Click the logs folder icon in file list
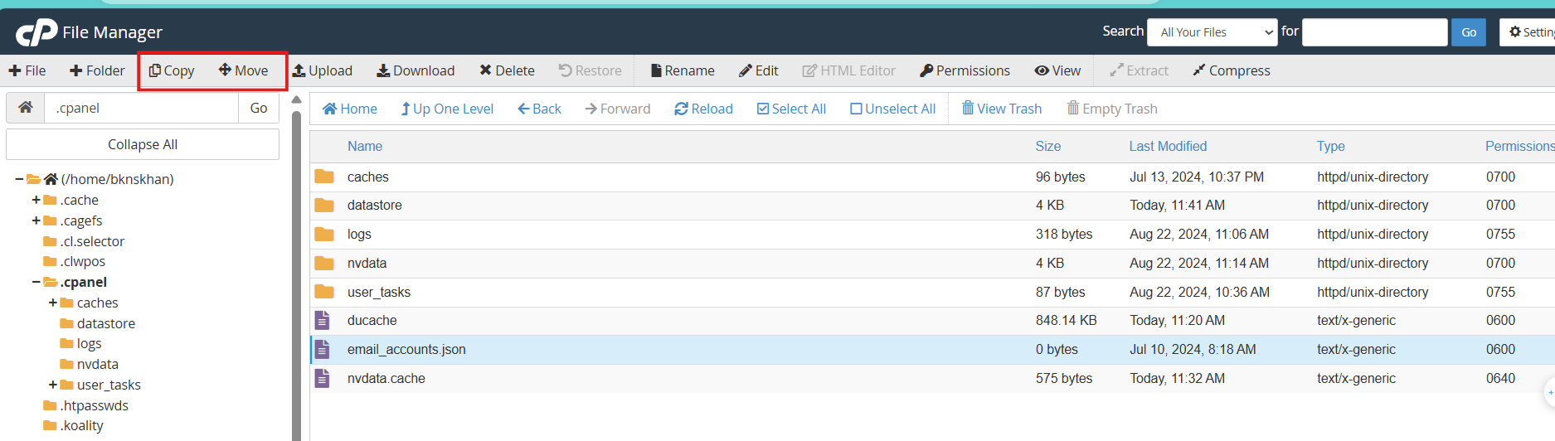Image resolution: width=1555 pixels, height=441 pixels. coord(324,234)
